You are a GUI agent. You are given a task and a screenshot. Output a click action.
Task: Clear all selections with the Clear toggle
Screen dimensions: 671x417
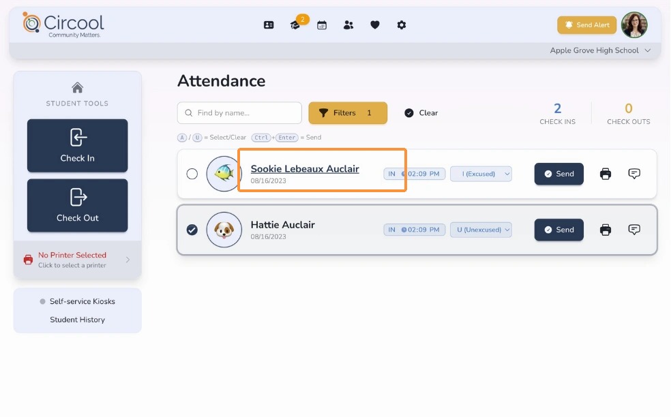pyautogui.click(x=421, y=113)
